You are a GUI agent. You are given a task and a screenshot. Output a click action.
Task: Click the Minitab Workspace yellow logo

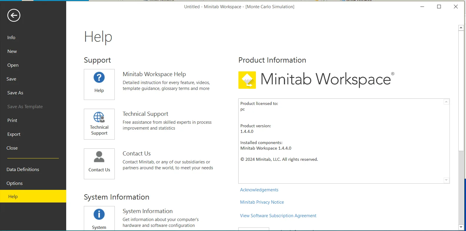click(247, 80)
